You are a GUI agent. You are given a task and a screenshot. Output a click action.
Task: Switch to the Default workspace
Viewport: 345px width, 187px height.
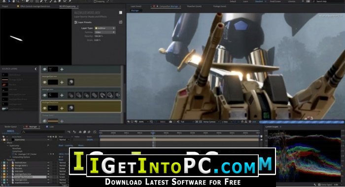click(233, 1)
